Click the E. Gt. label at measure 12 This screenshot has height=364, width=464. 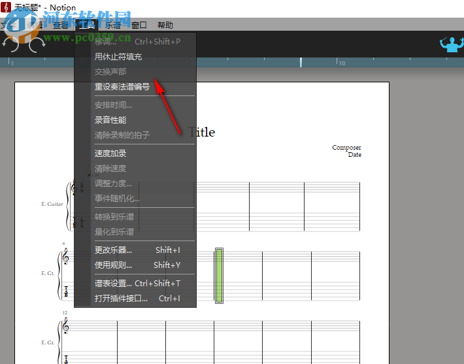click(x=48, y=342)
